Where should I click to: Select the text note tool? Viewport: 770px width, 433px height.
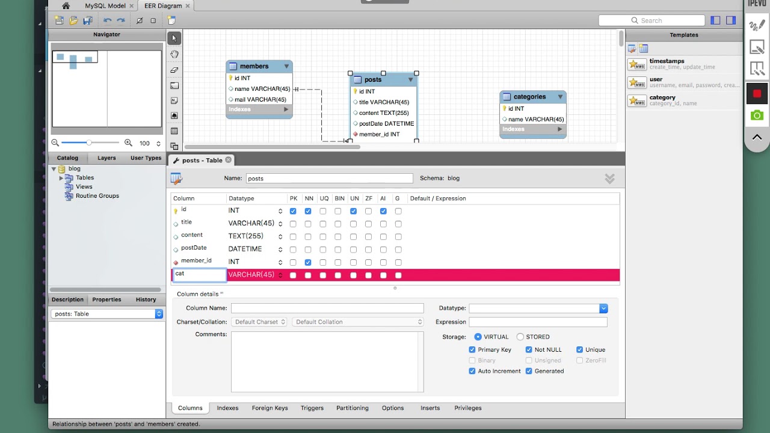(174, 100)
